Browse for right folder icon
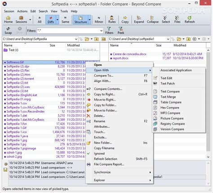This screenshot has width=213, height=193. pos(179,39)
